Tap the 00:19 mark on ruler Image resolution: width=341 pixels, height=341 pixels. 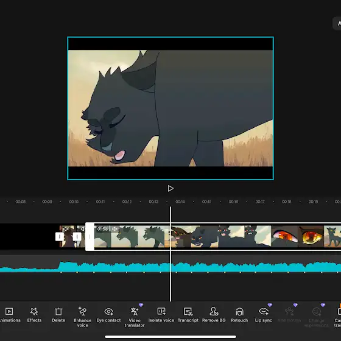pyautogui.click(x=313, y=202)
